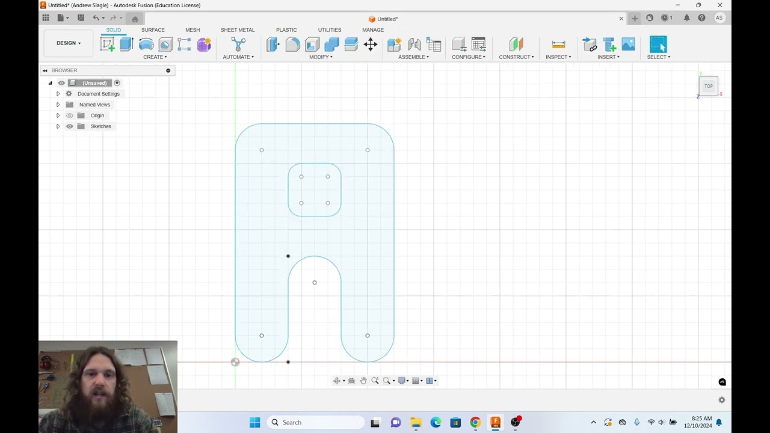Open the SHEET METAL tab
The image size is (770, 433).
[238, 30]
